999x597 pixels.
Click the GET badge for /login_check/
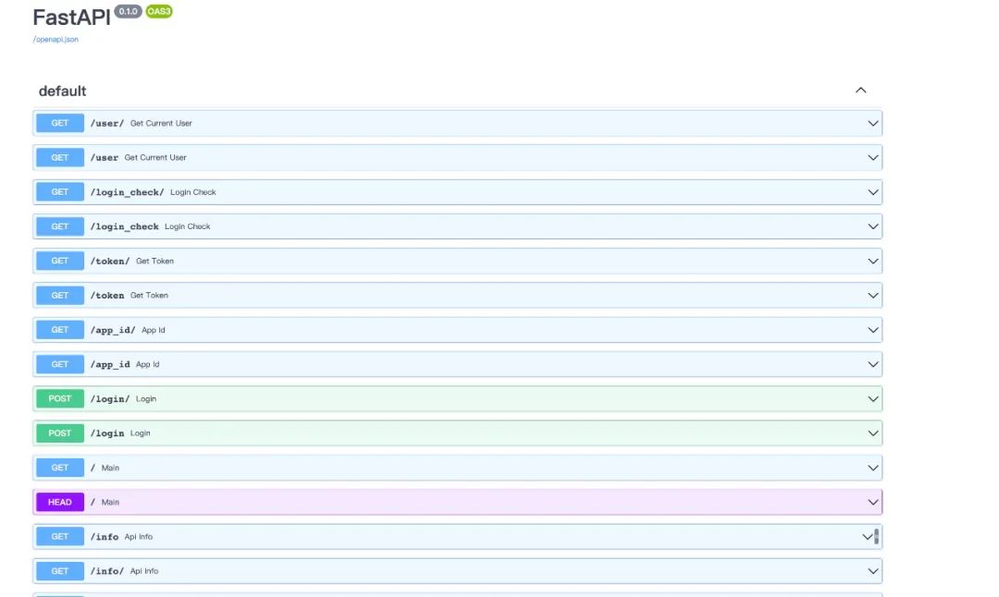[60, 191]
